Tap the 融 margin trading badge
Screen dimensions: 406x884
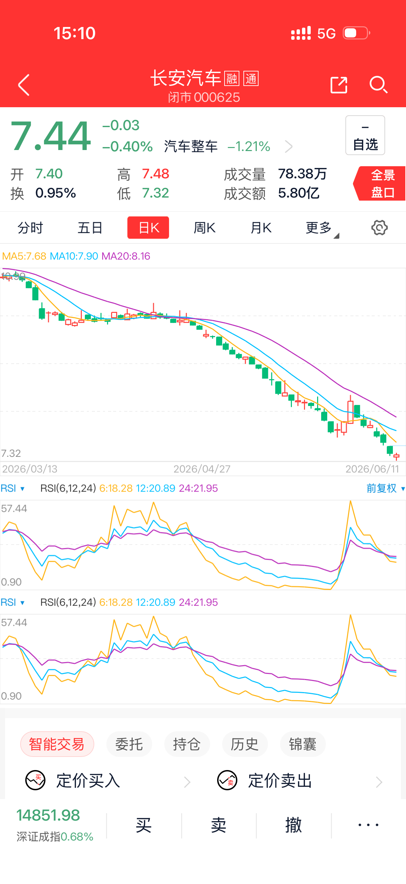click(232, 79)
